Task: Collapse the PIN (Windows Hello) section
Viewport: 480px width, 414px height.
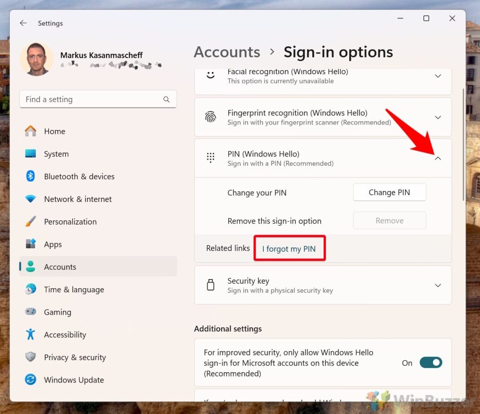Action: point(438,158)
